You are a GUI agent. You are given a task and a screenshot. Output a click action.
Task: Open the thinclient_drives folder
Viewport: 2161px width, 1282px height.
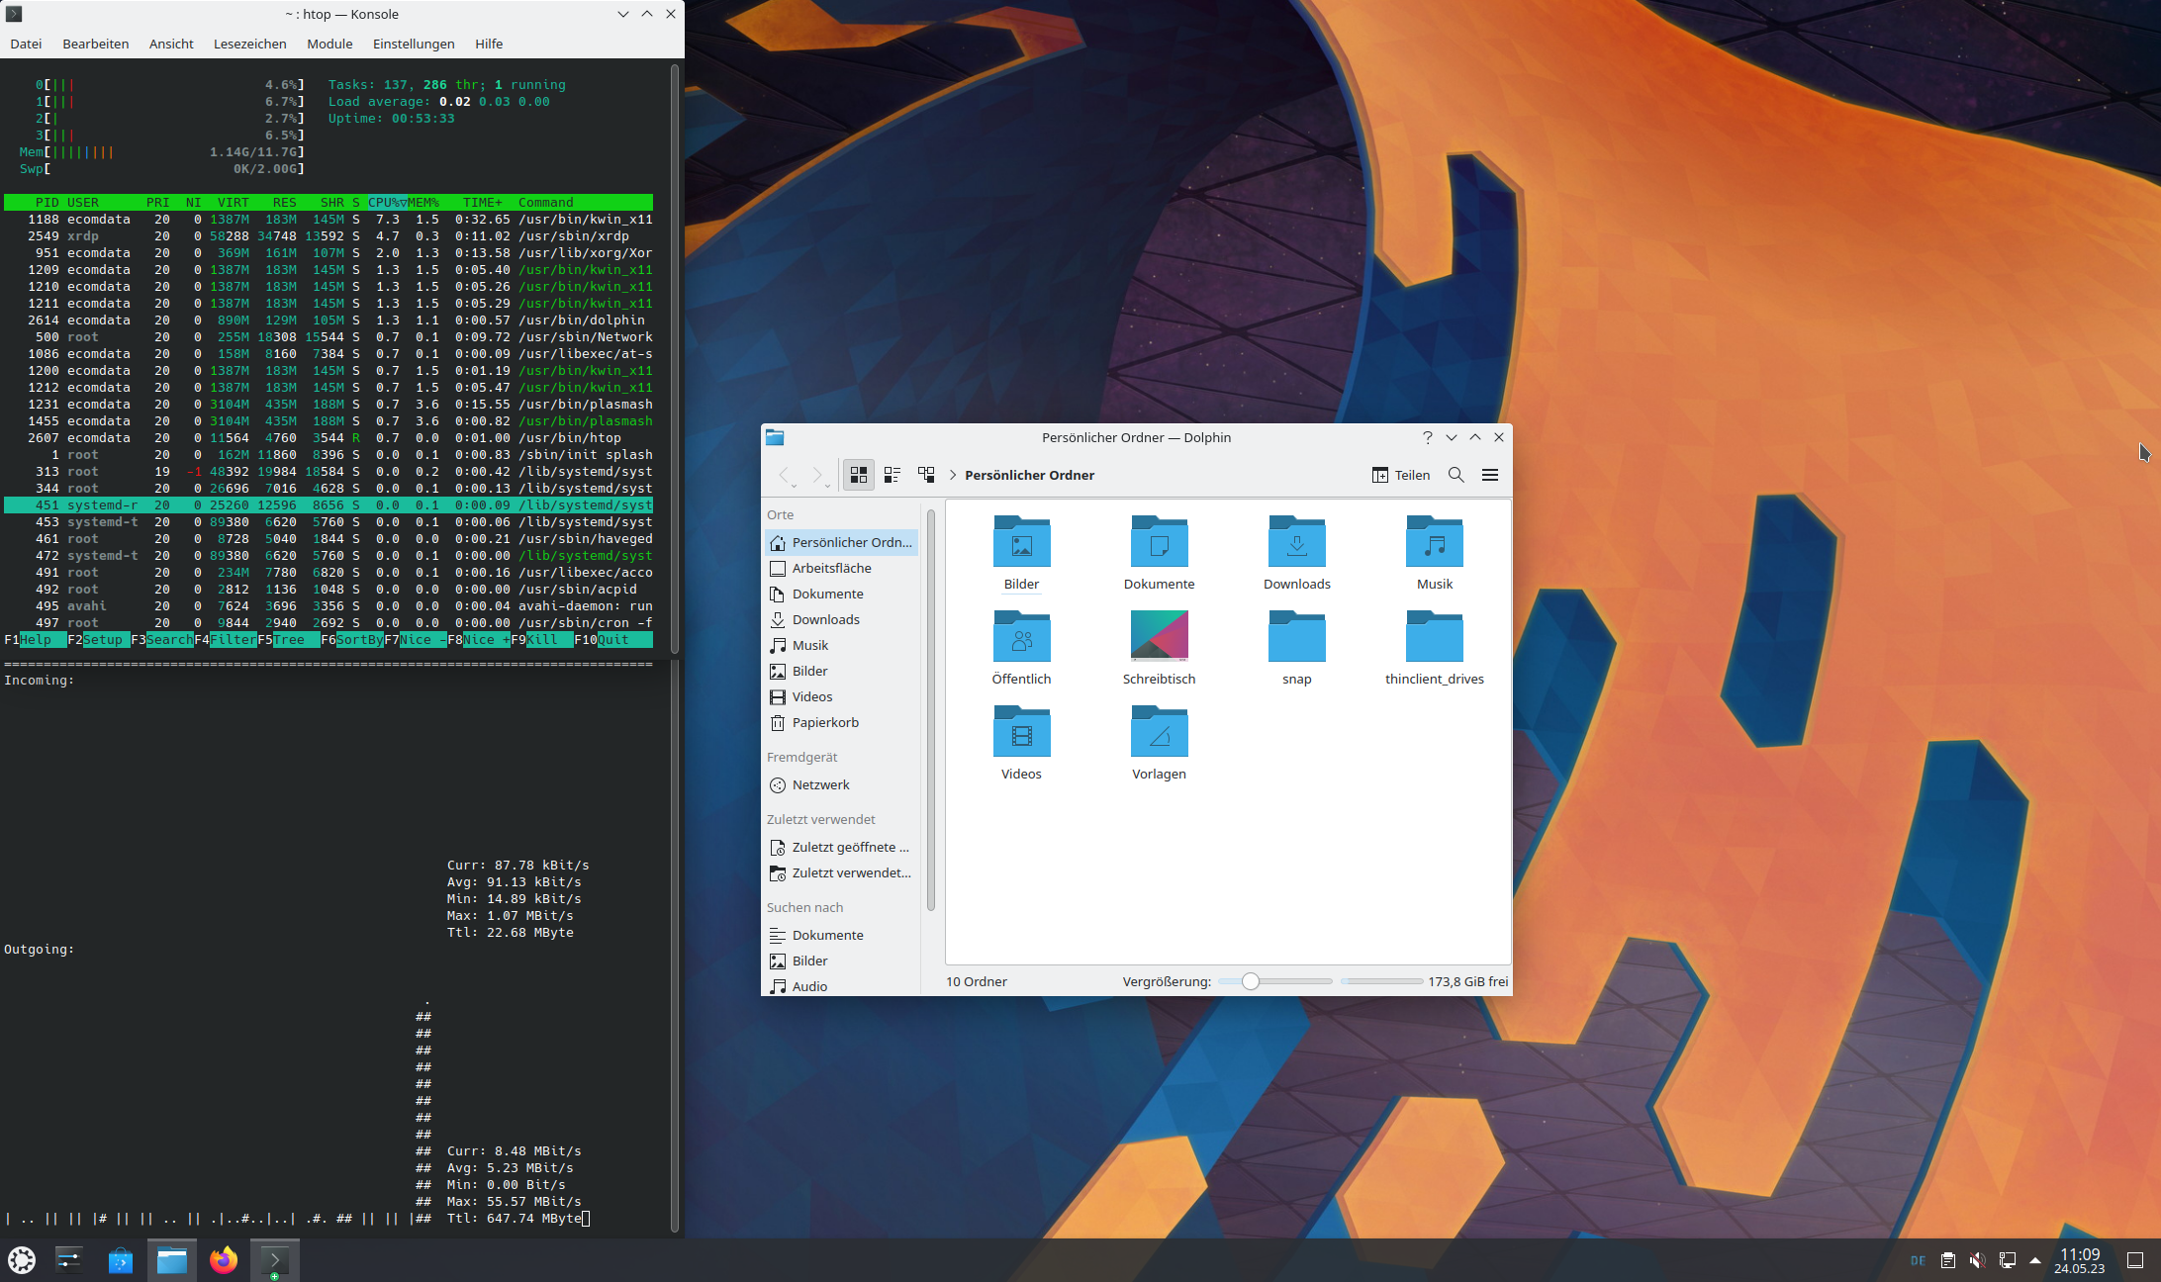(1434, 637)
